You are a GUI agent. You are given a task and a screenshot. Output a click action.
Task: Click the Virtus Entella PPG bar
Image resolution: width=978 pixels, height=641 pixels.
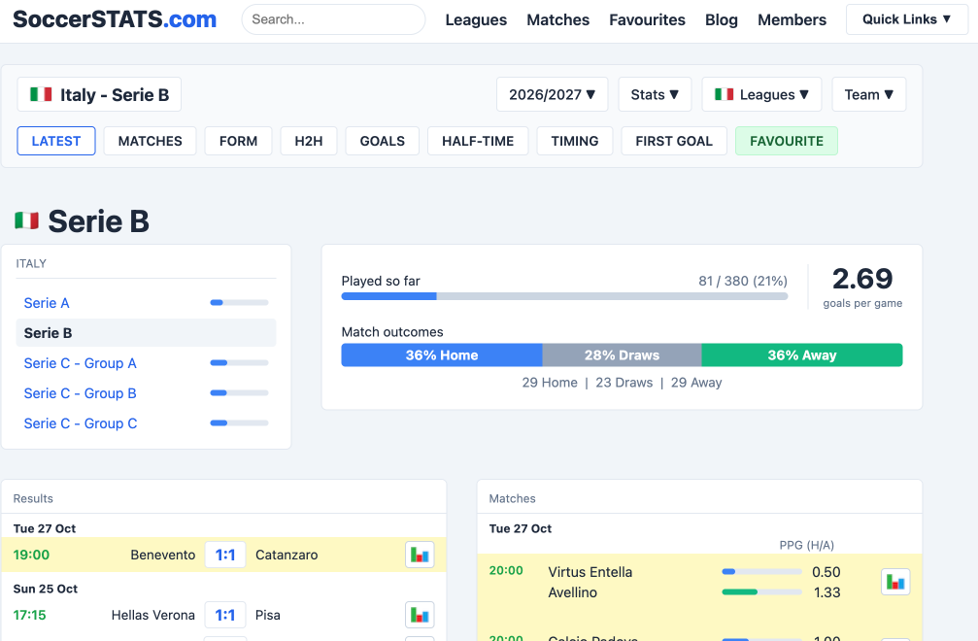coord(761,572)
